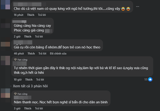Viewport: 160px width, 111px height.
Task: Click Trả lời under the 10 giờ comment
Action: click(40, 80)
